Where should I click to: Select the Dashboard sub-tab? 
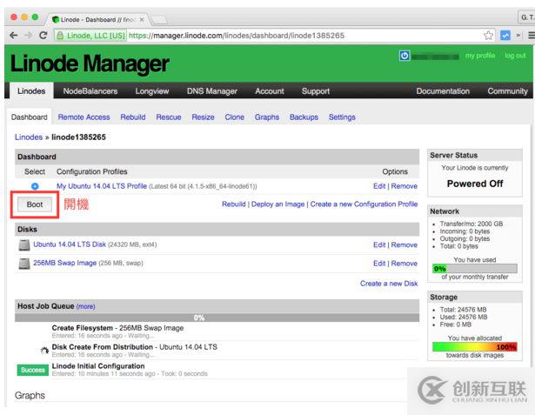click(x=30, y=117)
